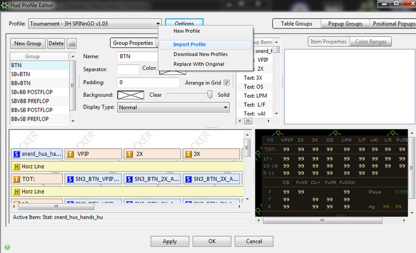Select the snerd_hus_ha... stat item

coord(37,154)
